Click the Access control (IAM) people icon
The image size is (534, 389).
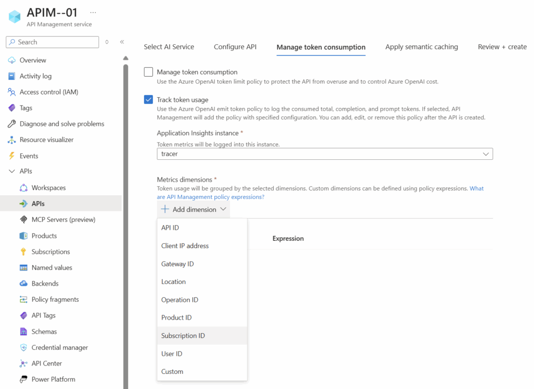click(11, 92)
